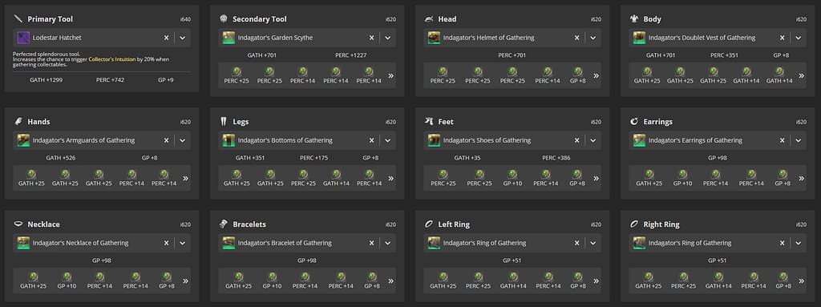Click the Indagator's Shoes item icon

coord(434,140)
